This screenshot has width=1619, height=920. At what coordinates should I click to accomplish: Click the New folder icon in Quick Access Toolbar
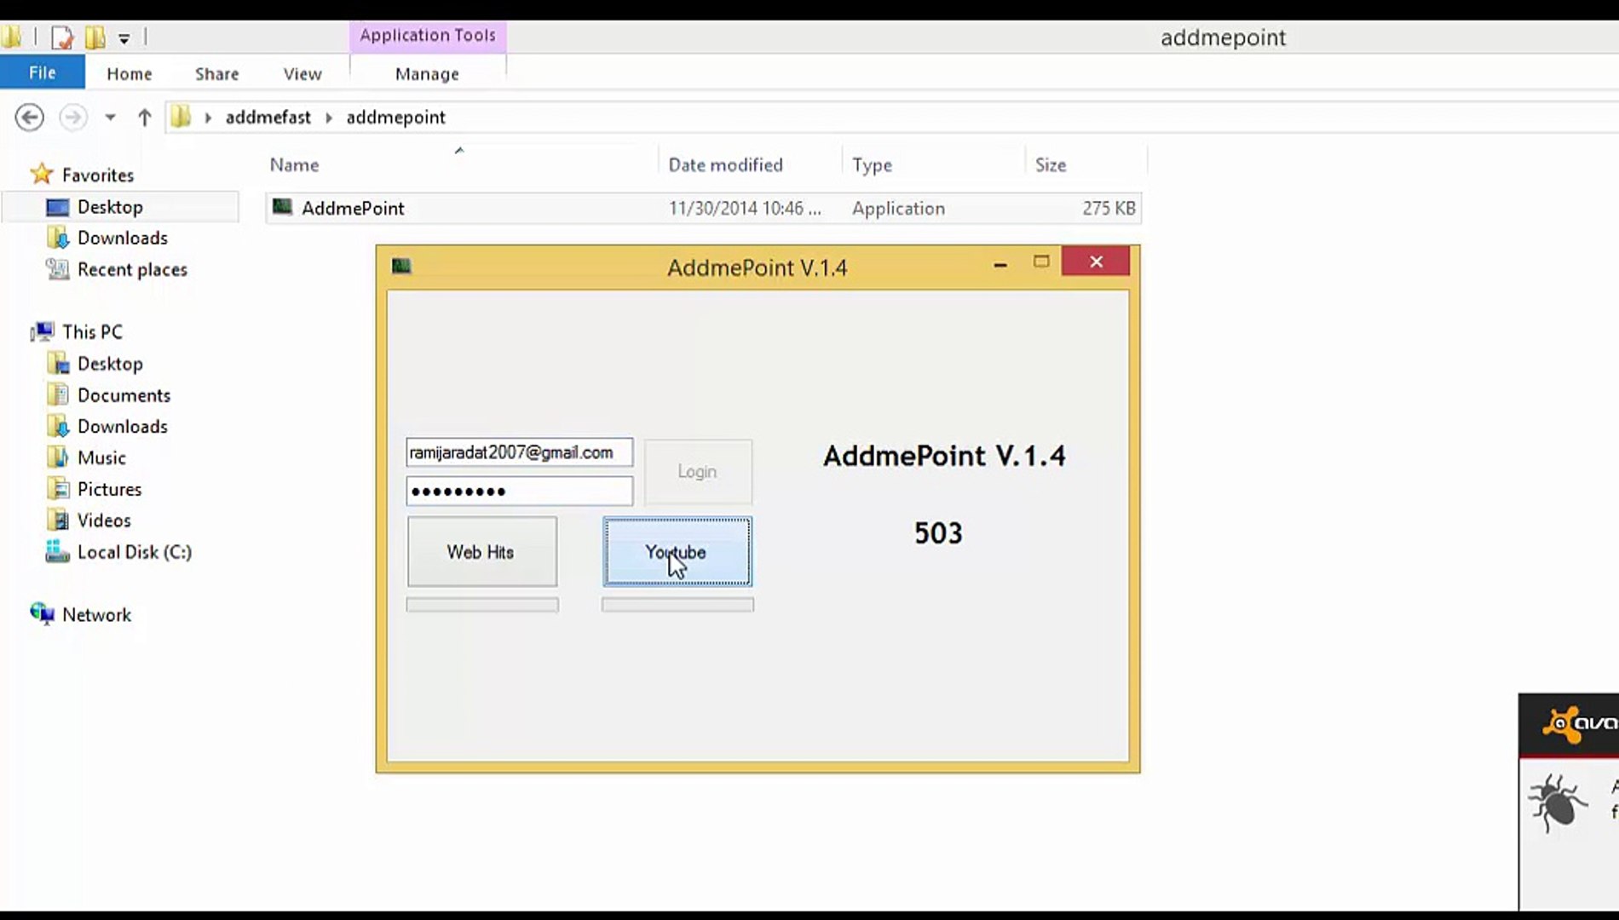pos(95,37)
